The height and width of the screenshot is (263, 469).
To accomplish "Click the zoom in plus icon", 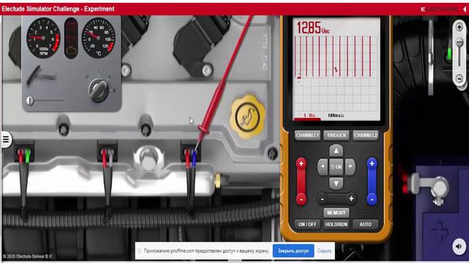I will tap(459, 28).
